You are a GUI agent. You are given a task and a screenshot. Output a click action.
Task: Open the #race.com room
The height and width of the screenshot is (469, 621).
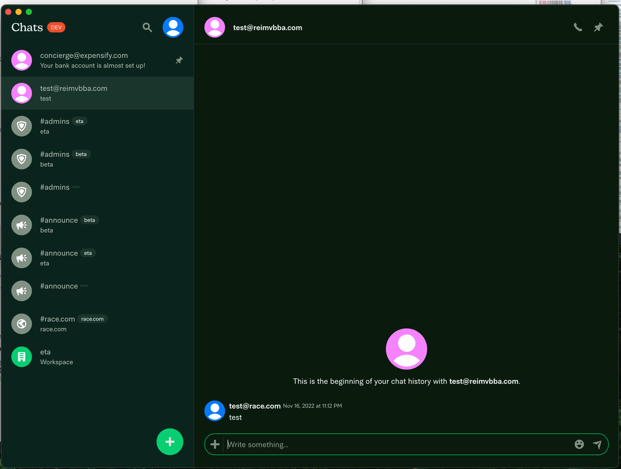97,324
